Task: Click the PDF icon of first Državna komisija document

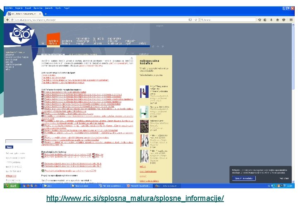Action: click(x=43, y=92)
